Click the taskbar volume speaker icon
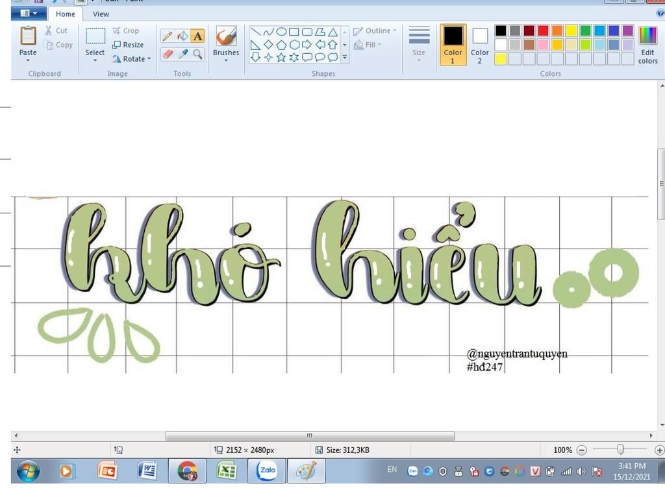The image size is (665, 499). (581, 472)
